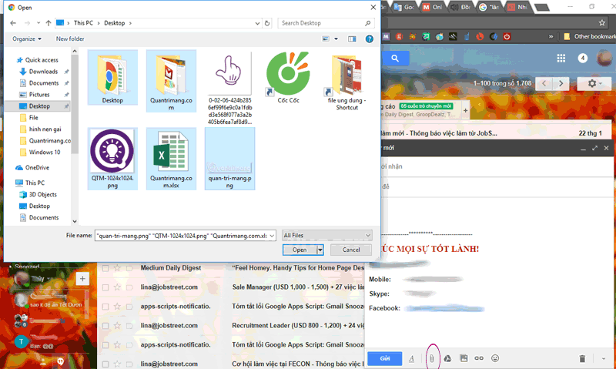Open the change view options dropdown arrow
616x369 pixels.
point(336,39)
